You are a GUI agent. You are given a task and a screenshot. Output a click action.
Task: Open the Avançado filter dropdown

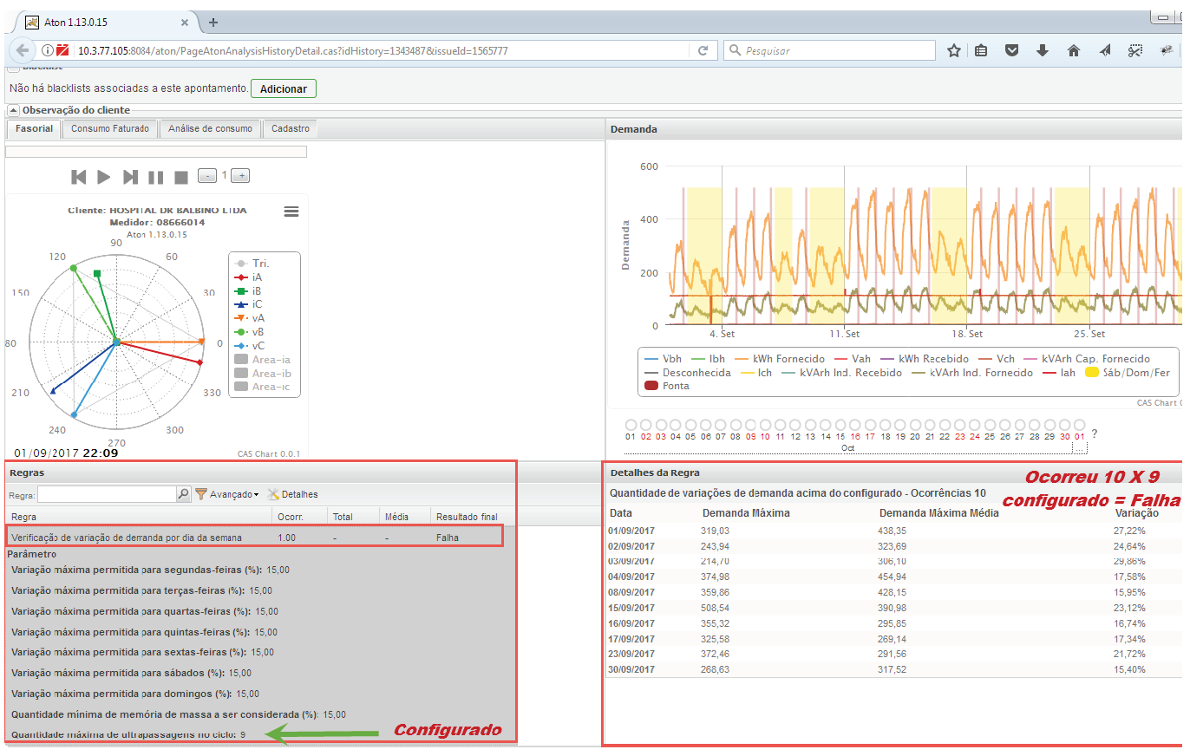(226, 494)
